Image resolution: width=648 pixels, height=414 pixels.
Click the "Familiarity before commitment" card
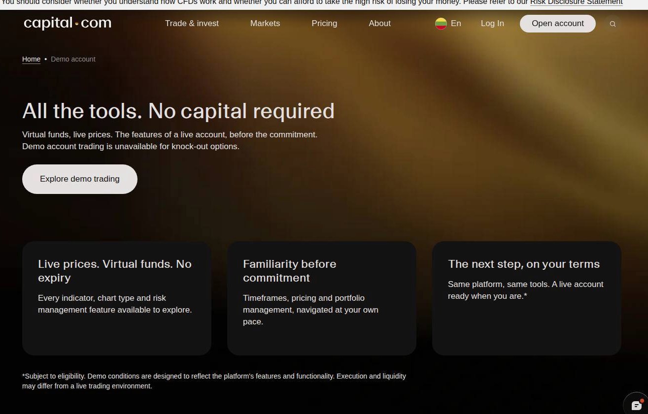click(x=322, y=298)
